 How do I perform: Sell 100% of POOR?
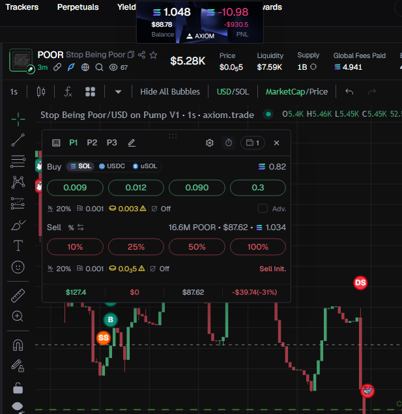point(258,247)
